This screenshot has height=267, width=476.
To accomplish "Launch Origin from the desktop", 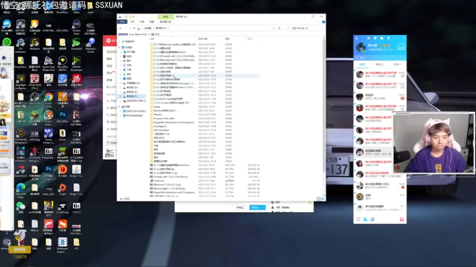I will [62, 189].
